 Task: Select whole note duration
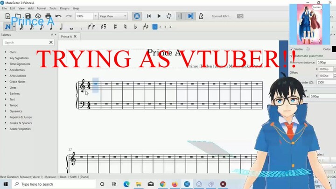(71, 28)
